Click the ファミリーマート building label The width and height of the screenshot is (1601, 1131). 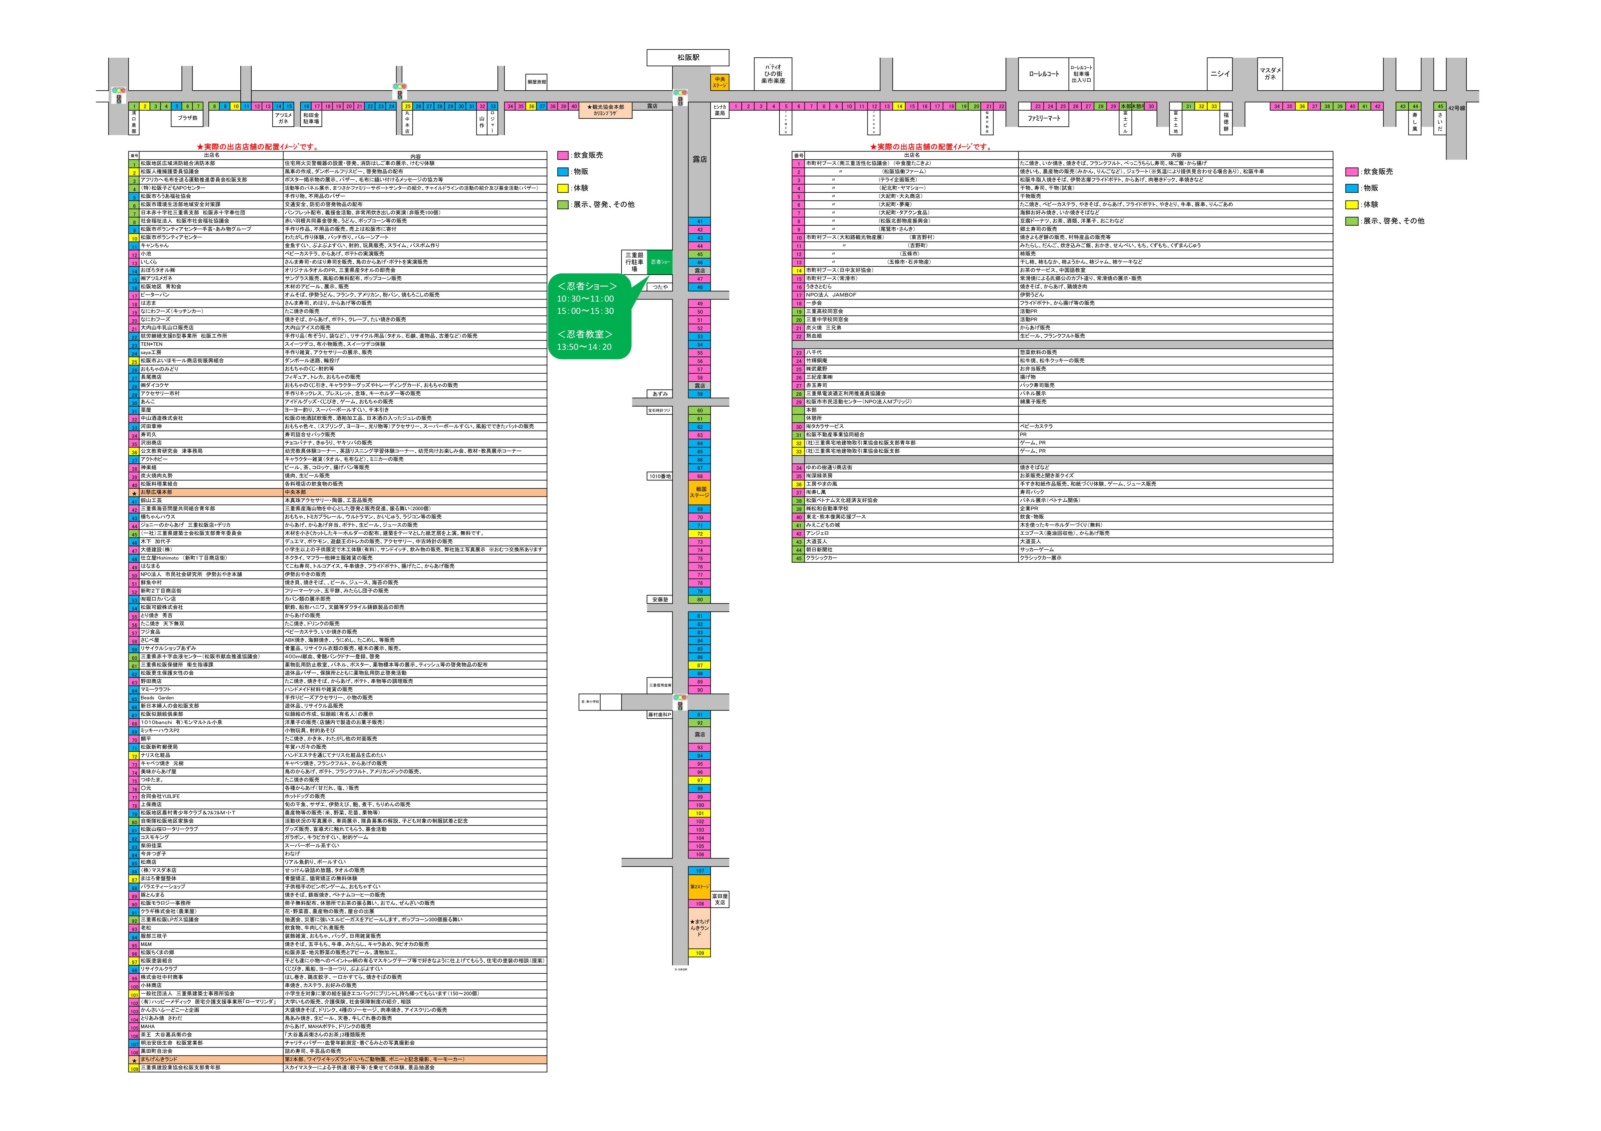[x=1044, y=118]
